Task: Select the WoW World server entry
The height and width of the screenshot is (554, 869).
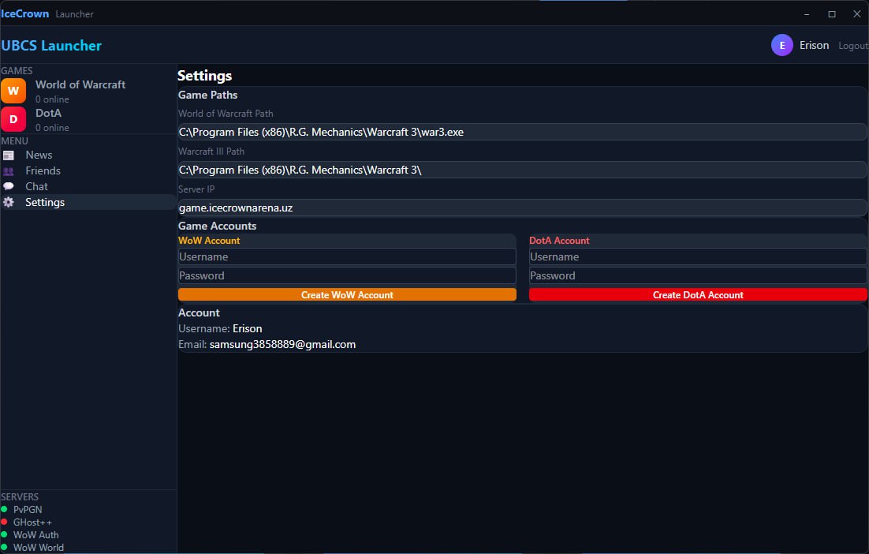Action: tap(38, 548)
